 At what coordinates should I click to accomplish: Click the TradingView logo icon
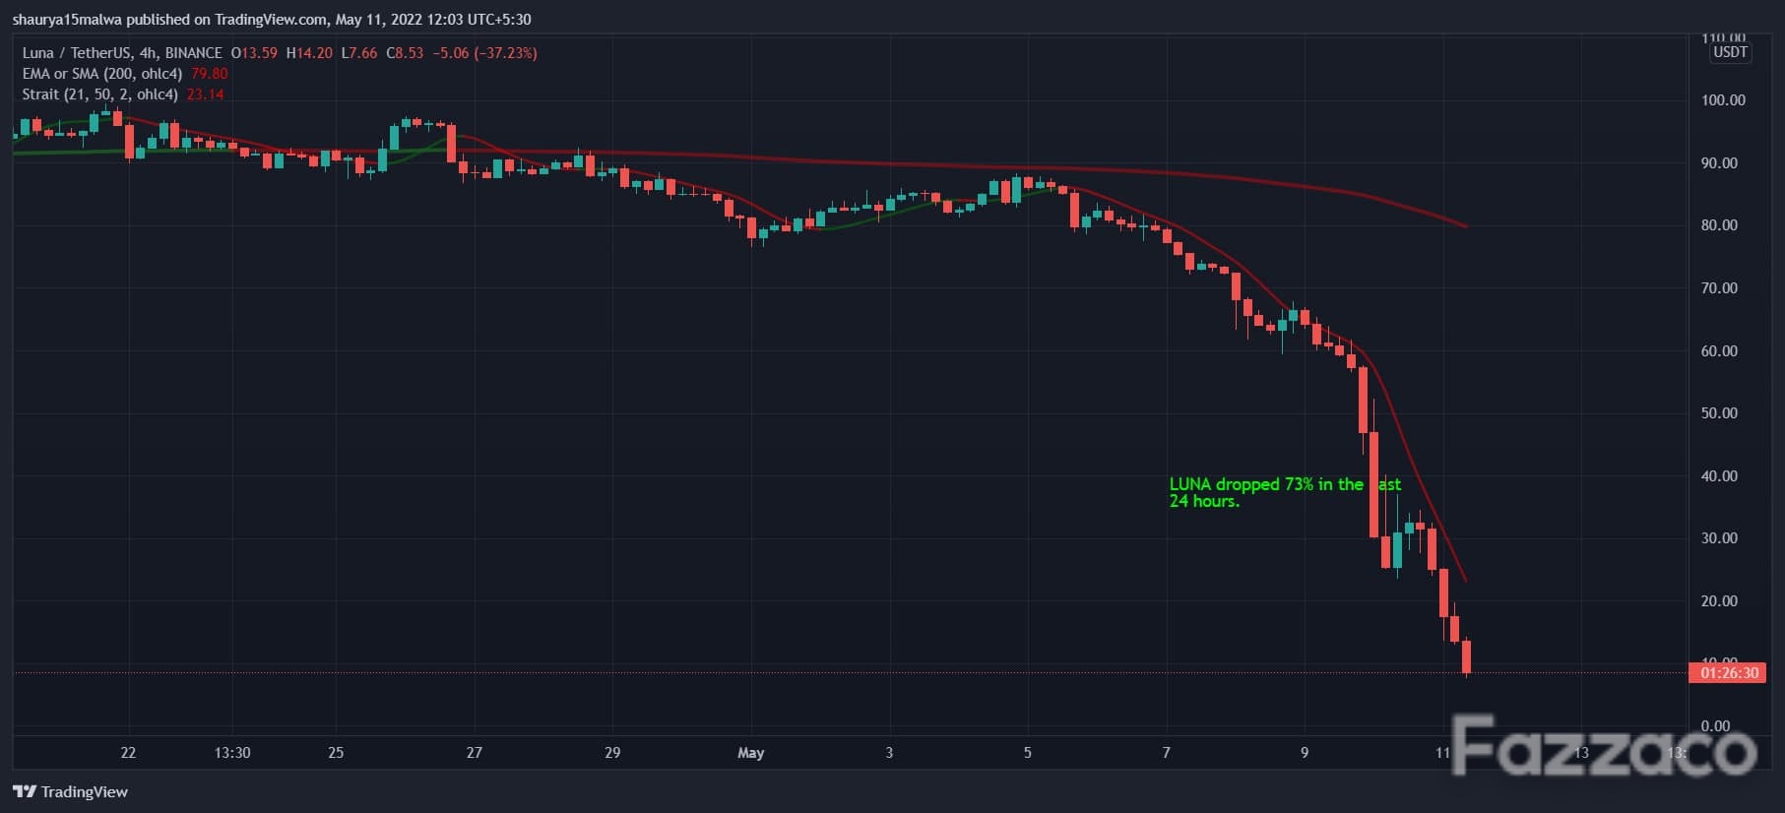click(x=25, y=791)
